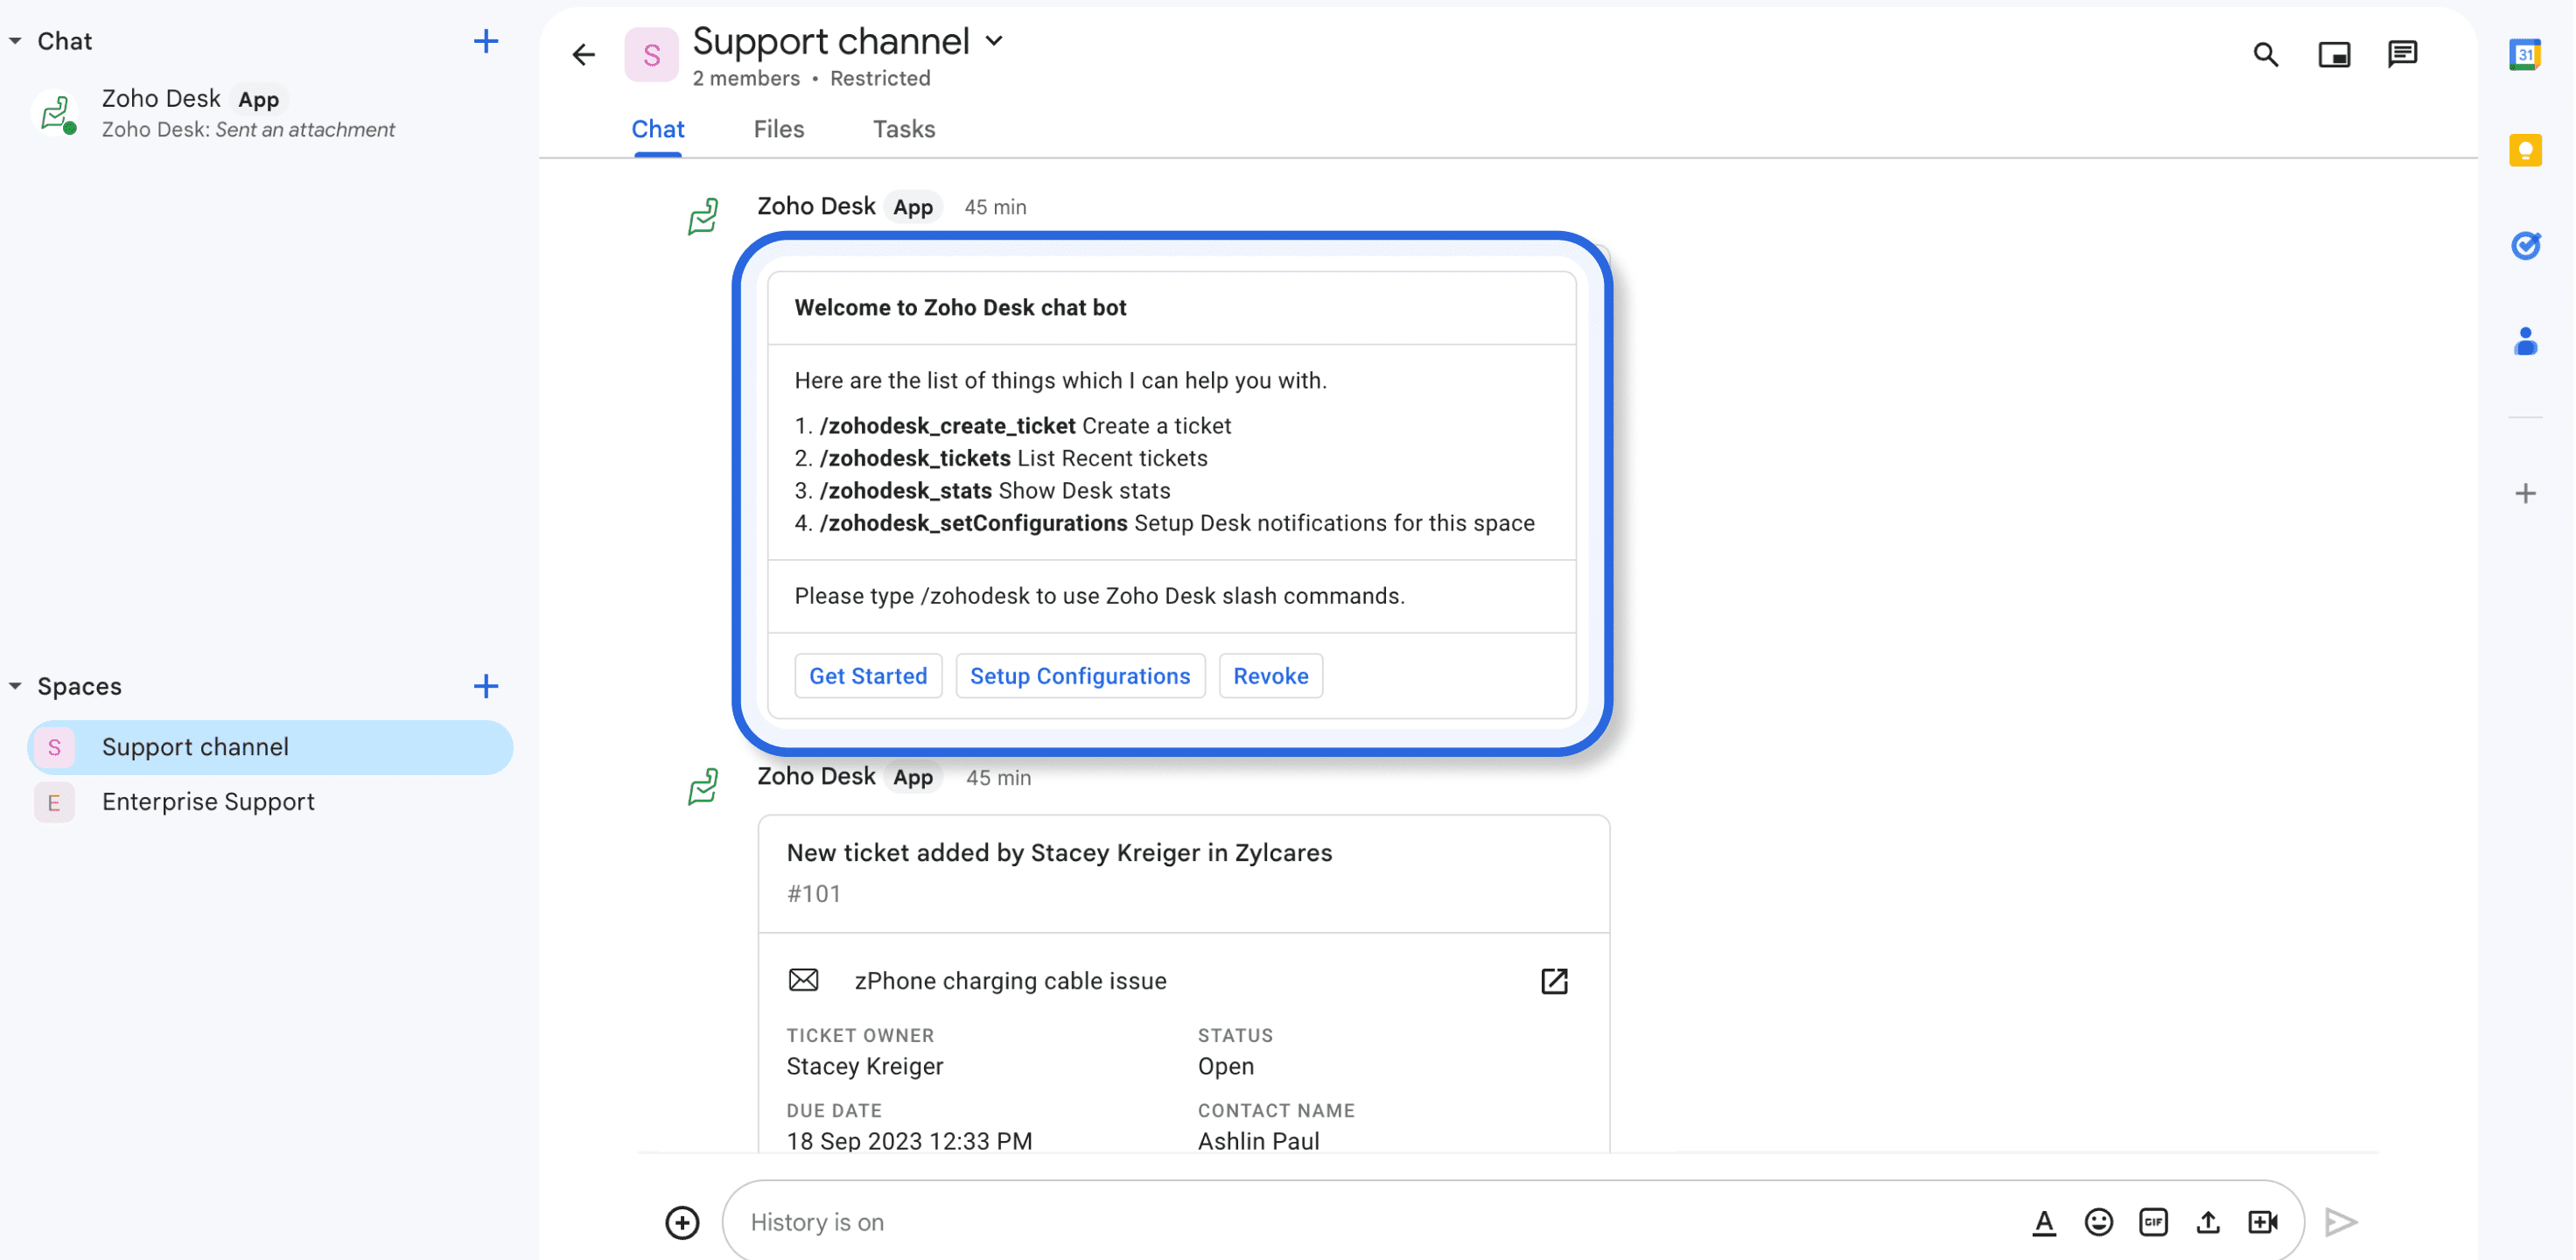Image resolution: width=2576 pixels, height=1260 pixels.
Task: Click the Get Started button
Action: [x=867, y=676]
